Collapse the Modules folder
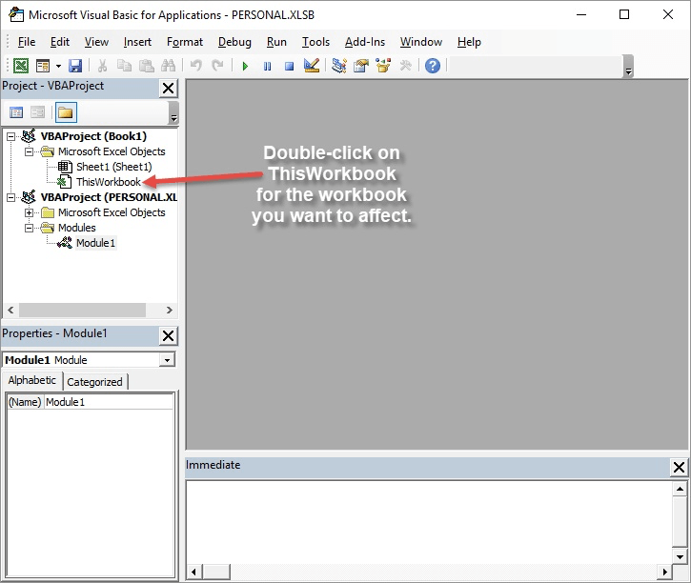This screenshot has height=583, width=691. (30, 228)
